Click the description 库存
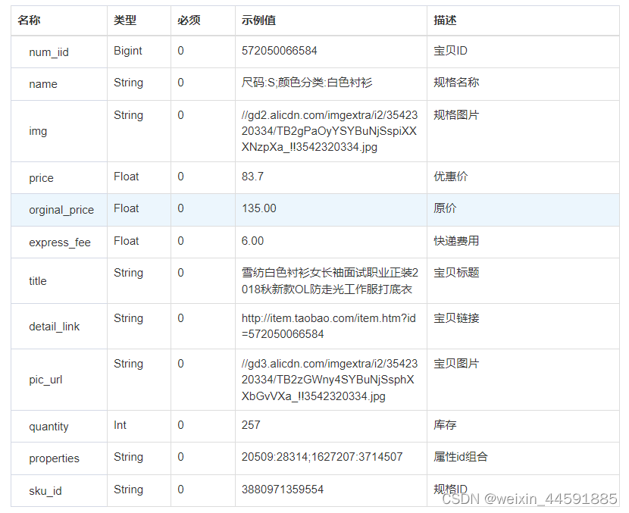 tap(446, 425)
